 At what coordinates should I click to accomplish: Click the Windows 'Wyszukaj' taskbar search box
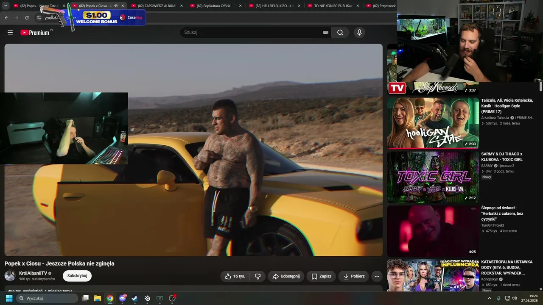click(47, 298)
